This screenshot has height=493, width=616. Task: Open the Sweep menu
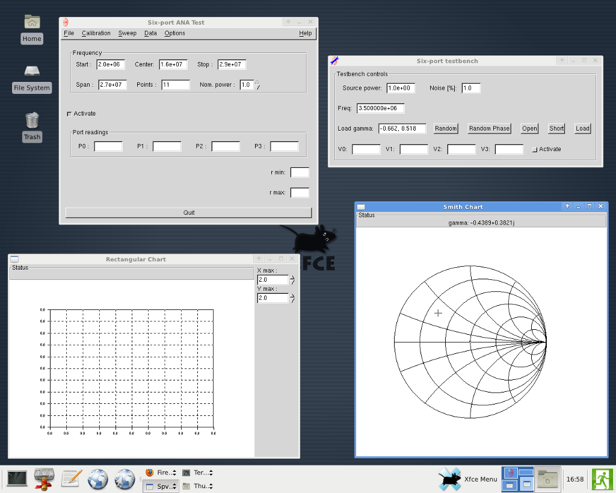128,33
